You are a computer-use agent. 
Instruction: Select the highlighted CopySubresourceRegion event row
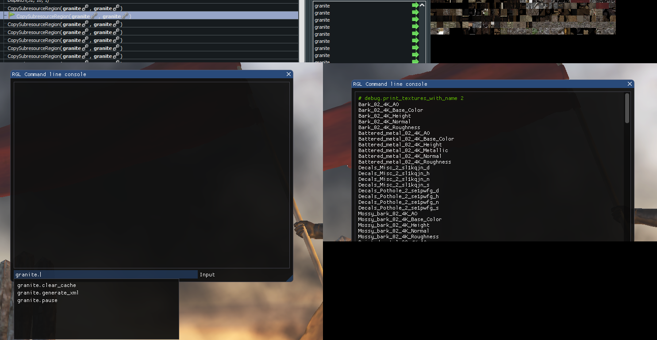pos(149,16)
